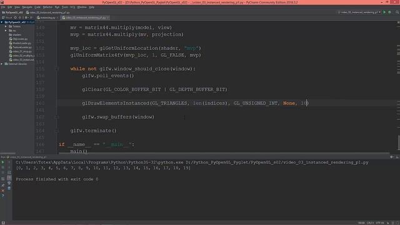This screenshot has height=225, width=400.
Task: Open Search Everywhere magnifier icon
Action: (397, 12)
